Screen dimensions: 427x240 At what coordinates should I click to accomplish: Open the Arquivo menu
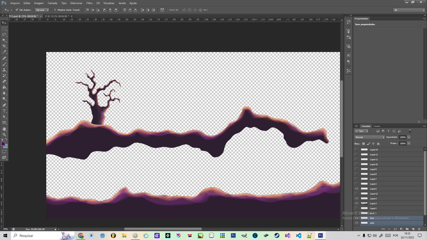[x=15, y=3]
